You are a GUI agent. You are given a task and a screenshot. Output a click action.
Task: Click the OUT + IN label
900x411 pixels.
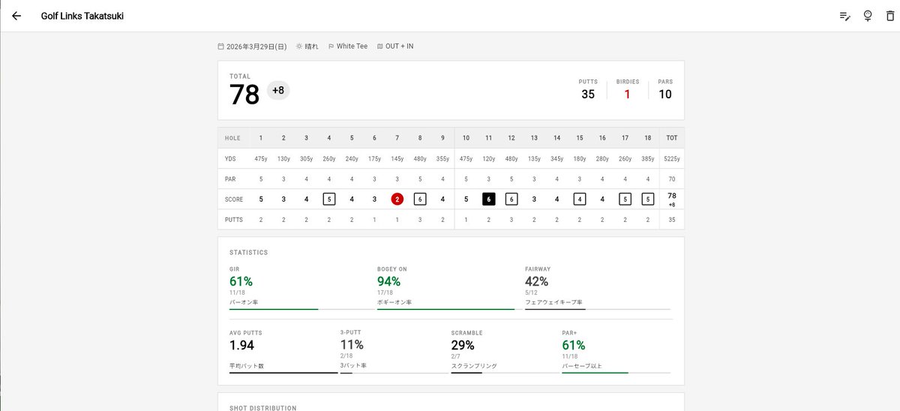[399, 46]
